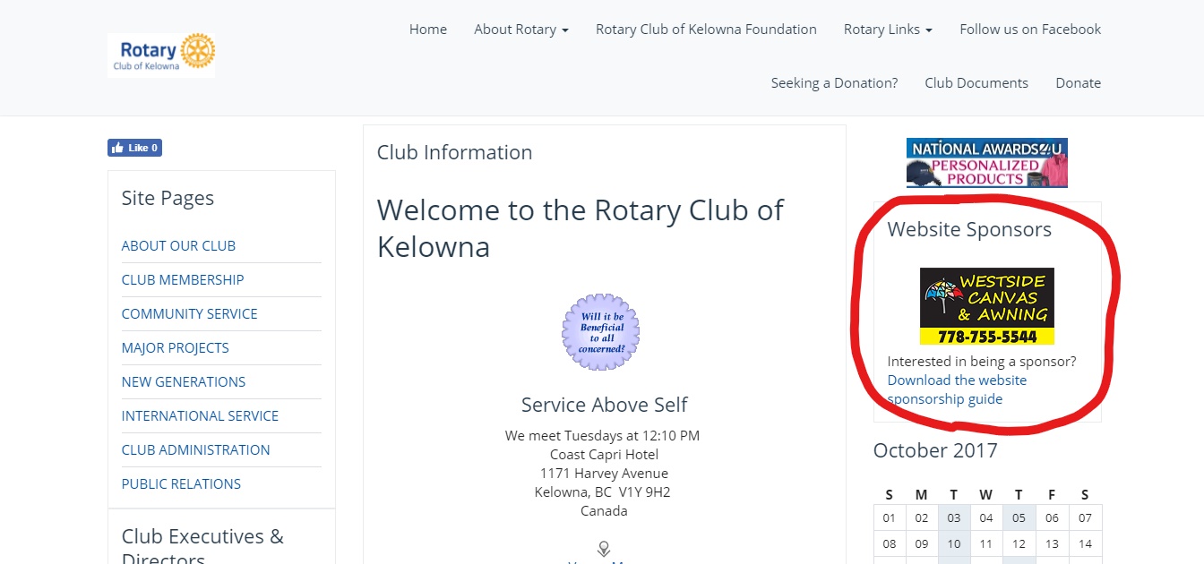This screenshot has height=564, width=1204.
Task: Click the 'Will it be Beneficial' badge graphic
Action: coord(600,332)
